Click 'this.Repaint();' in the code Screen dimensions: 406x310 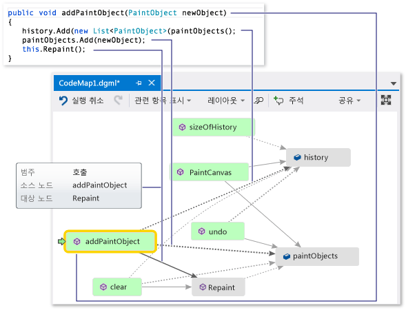pos(54,49)
